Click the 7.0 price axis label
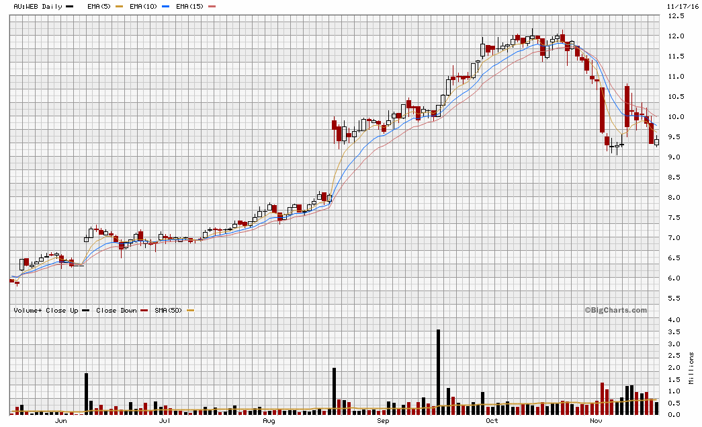This screenshot has height=427, width=702. (676, 237)
